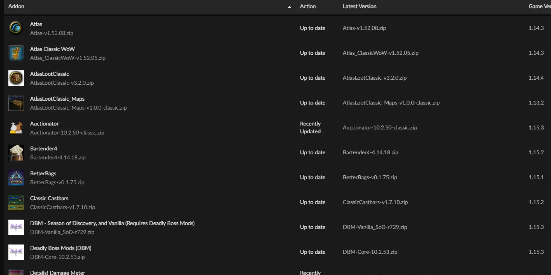551x275 pixels.
Task: Click Bartender4-4.14.18.zip under addon name
Action: pos(58,157)
